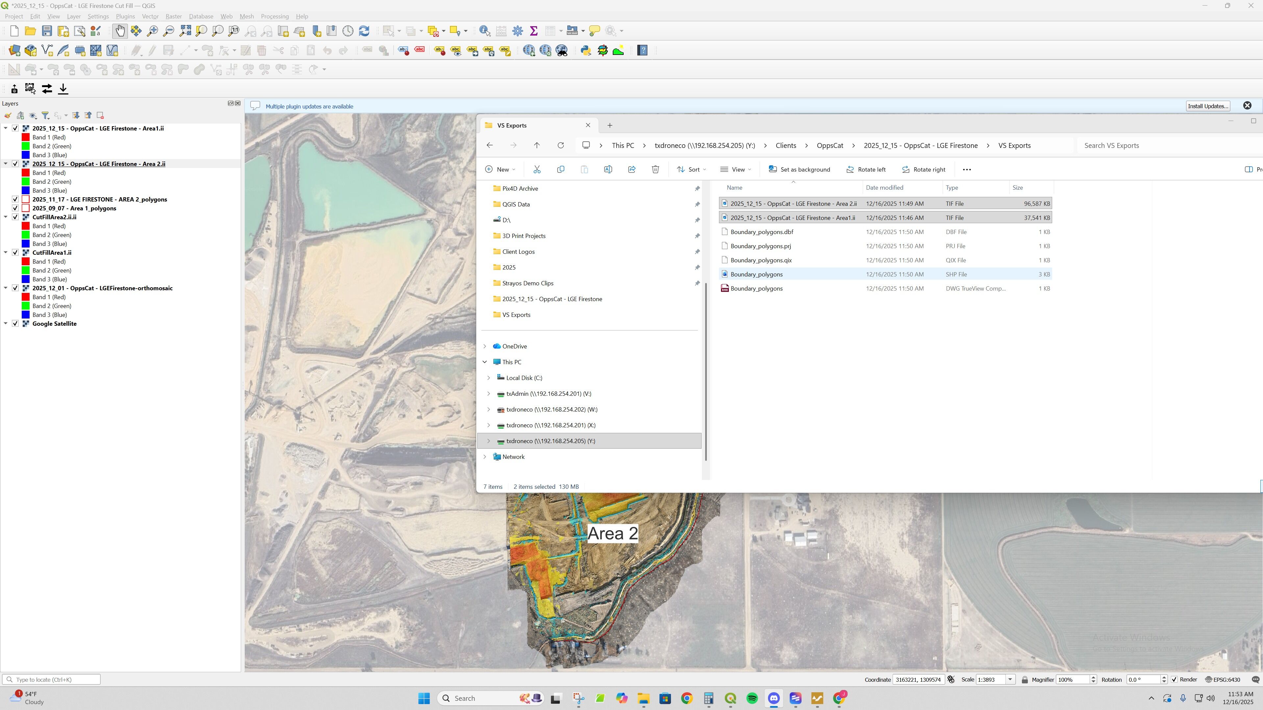Open the Processing Toolbox gear icon
Image resolution: width=1263 pixels, height=710 pixels.
(517, 31)
